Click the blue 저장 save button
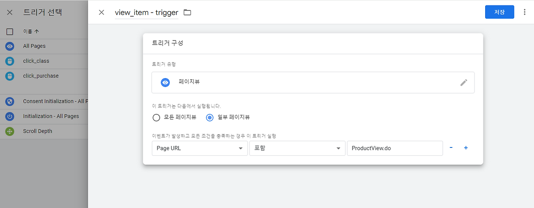Screen dimensions: 534x208 tap(499, 12)
